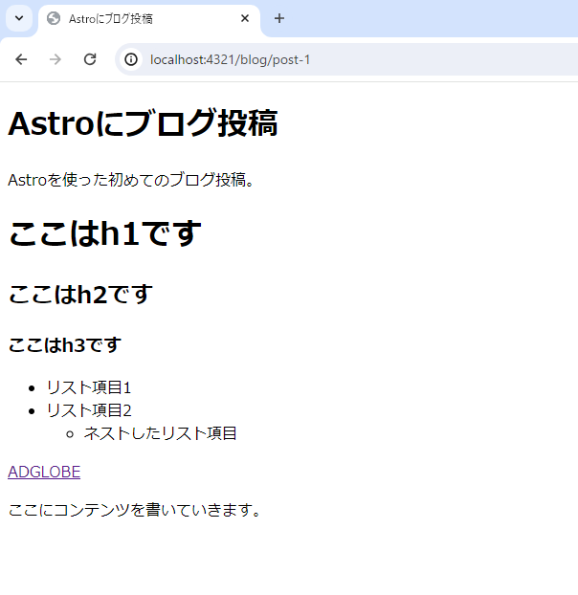Click list item リスト項目1

pos(89,387)
